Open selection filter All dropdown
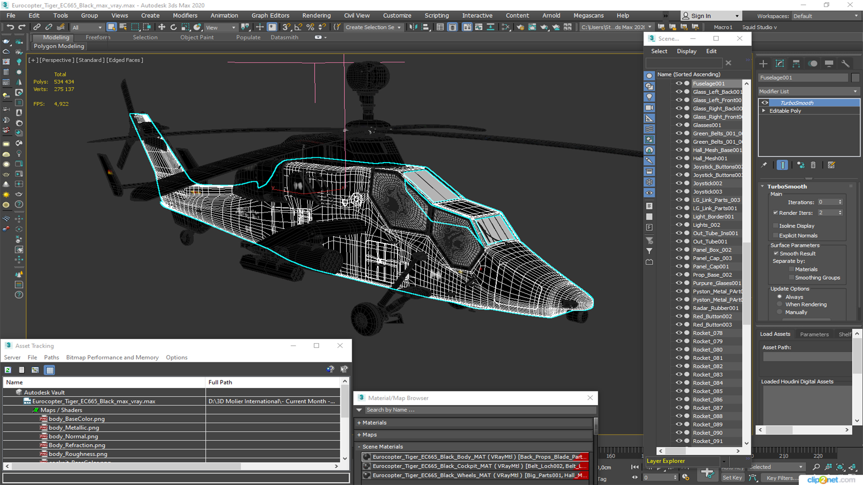The height and width of the screenshot is (485, 863). pos(87,27)
